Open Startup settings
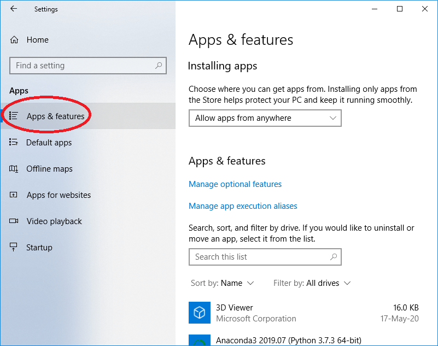 88,248
